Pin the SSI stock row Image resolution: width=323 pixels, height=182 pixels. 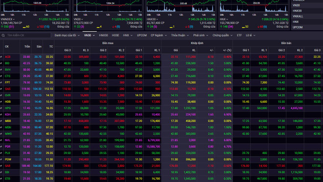click(1, 172)
